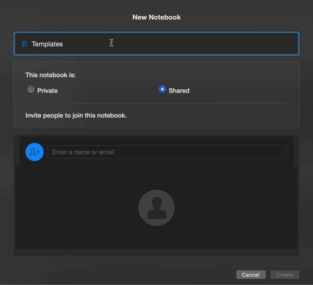Cancel the new notebook dialog
The image size is (313, 285).
tap(251, 275)
